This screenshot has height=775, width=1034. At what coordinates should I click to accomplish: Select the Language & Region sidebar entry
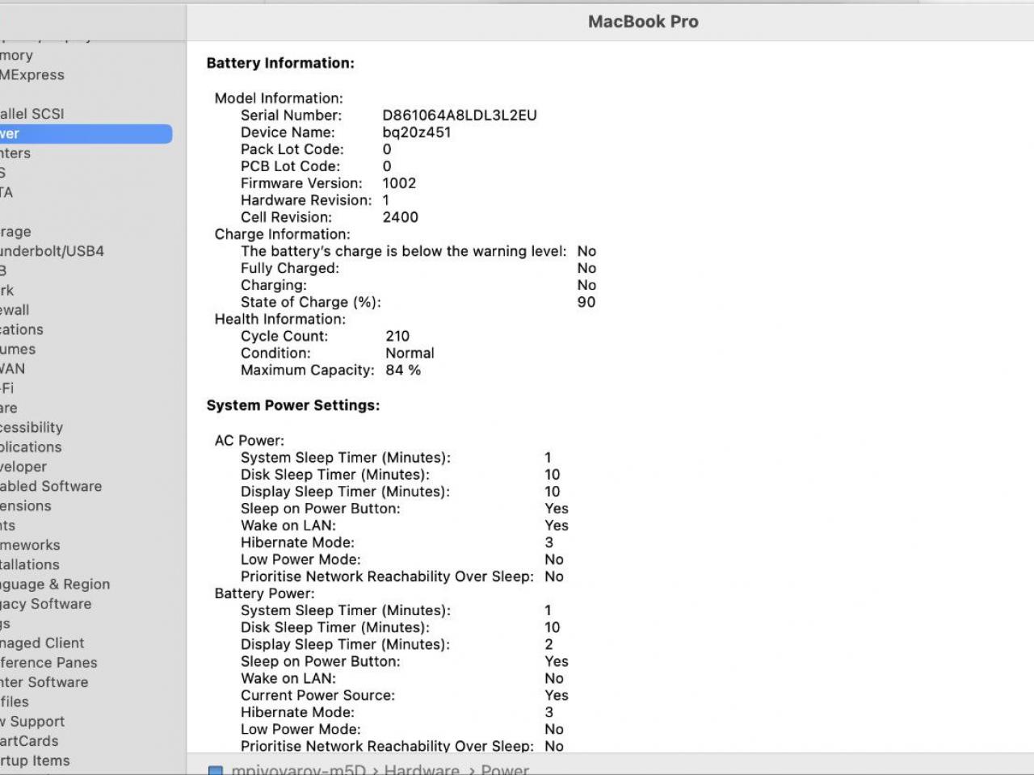55,584
